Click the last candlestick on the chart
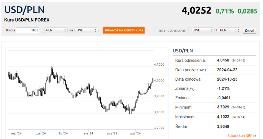263x139 pixels. pos(153,80)
